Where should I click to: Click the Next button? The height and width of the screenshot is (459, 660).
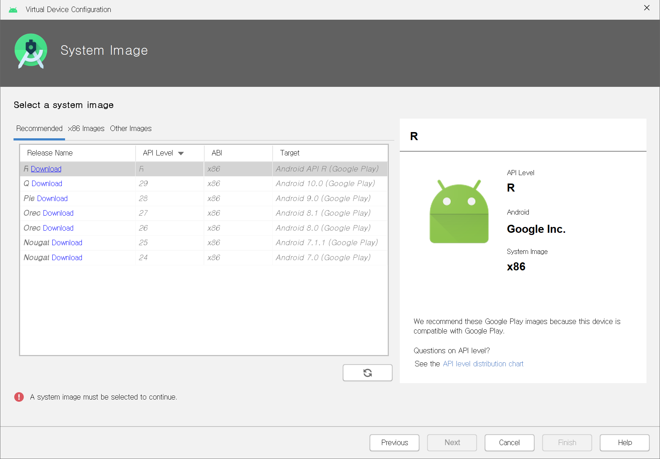(x=452, y=443)
